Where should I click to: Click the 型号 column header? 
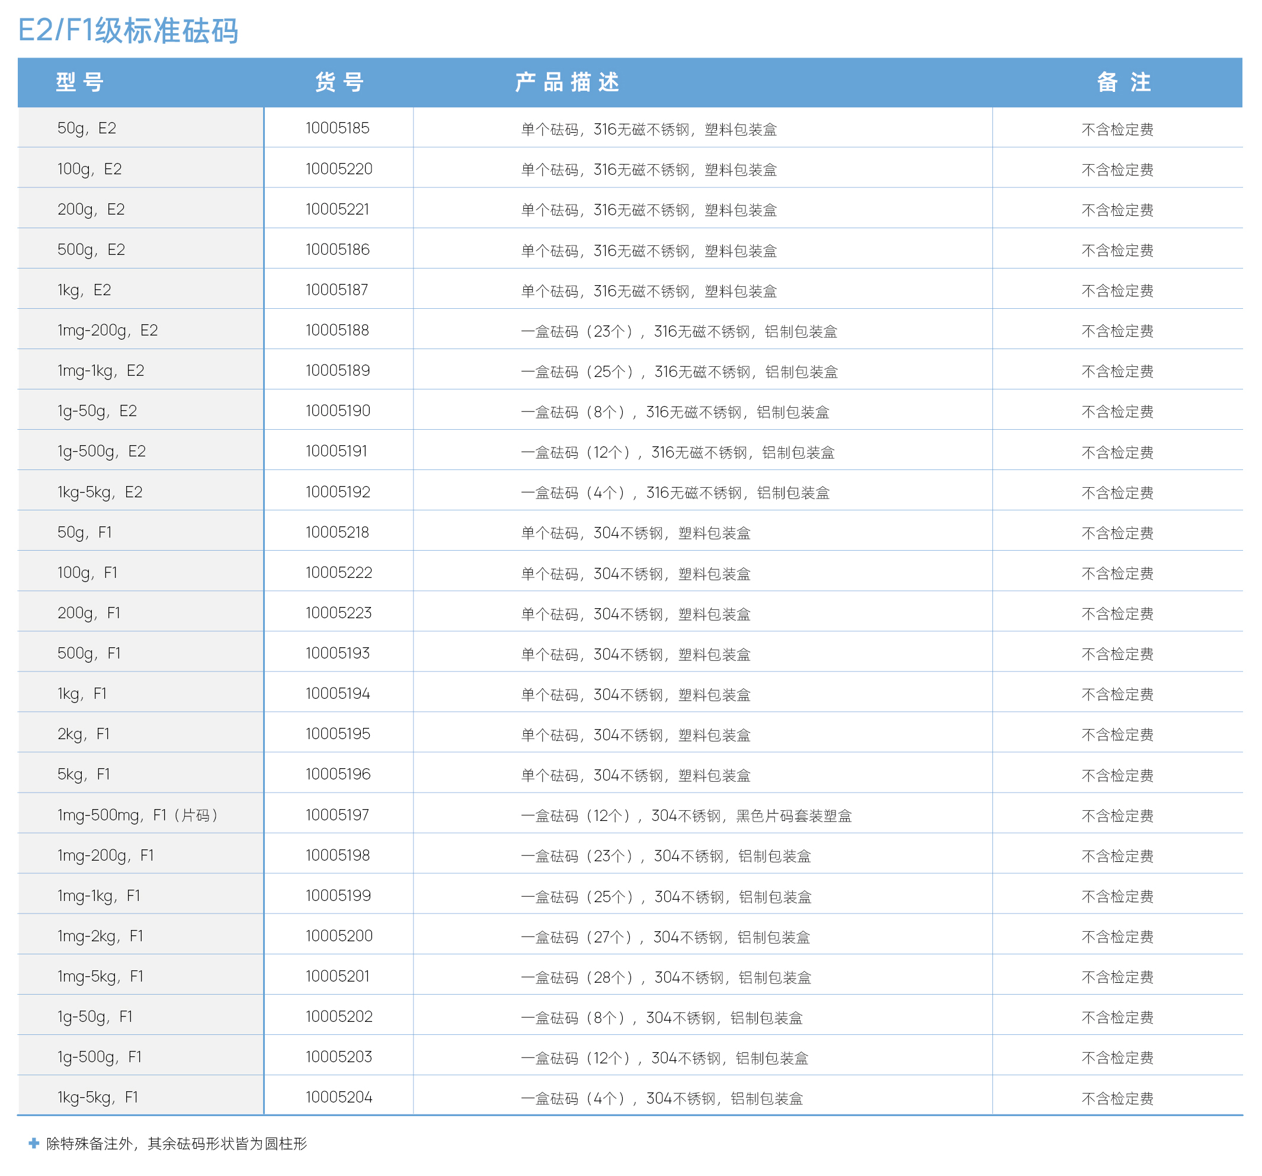(80, 82)
